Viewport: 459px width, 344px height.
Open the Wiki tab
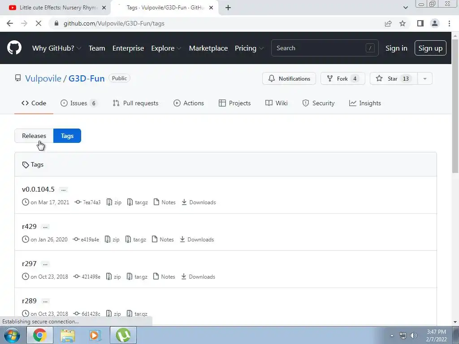[x=276, y=103]
